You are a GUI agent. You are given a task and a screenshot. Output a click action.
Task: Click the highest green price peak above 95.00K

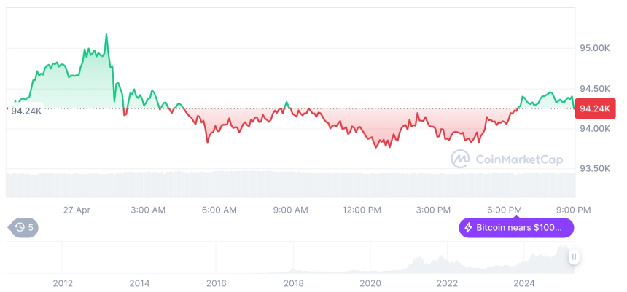tap(106, 35)
